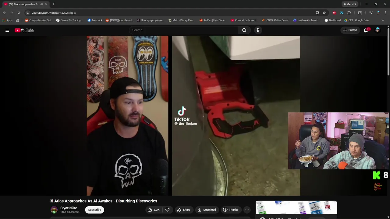Click the address bar URL
Viewport: 390px width, 219px height.
click(x=54, y=13)
